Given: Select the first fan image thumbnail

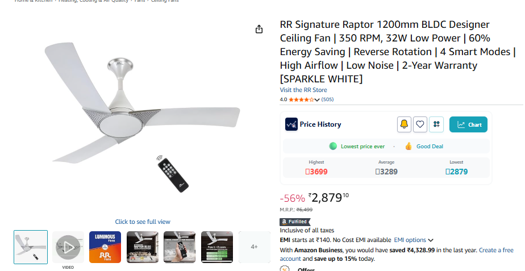Looking at the screenshot, I should coord(31,247).
